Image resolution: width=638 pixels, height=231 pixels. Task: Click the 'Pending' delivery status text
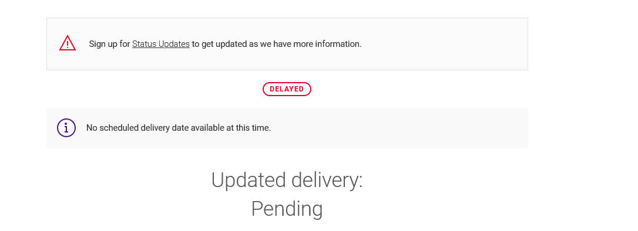pos(287,209)
